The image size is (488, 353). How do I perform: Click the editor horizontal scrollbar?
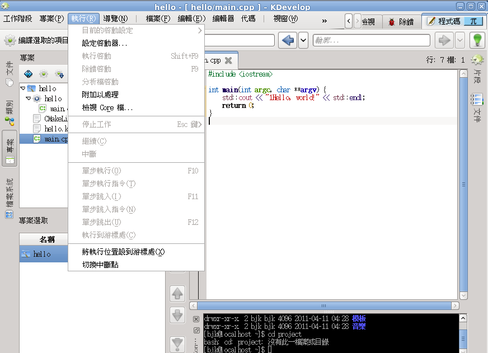pyautogui.click(x=324, y=305)
